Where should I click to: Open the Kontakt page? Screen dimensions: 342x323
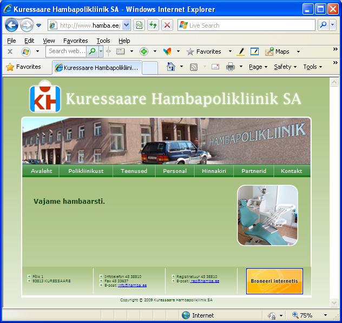click(x=292, y=171)
